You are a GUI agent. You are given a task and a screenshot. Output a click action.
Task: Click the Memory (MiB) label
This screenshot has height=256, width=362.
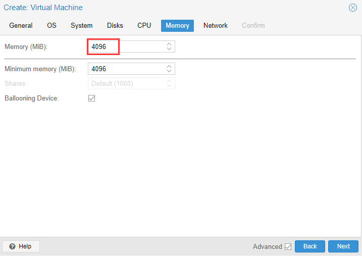click(26, 47)
